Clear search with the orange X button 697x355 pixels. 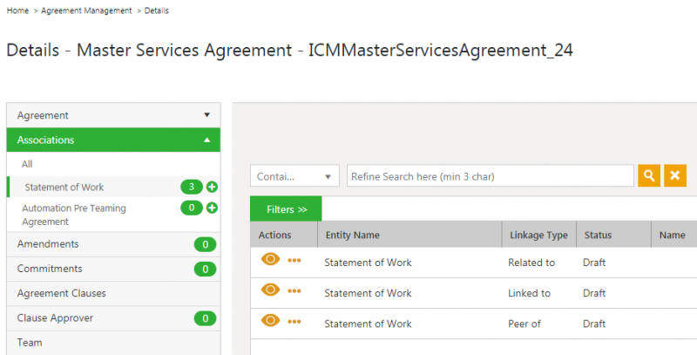[x=674, y=176]
